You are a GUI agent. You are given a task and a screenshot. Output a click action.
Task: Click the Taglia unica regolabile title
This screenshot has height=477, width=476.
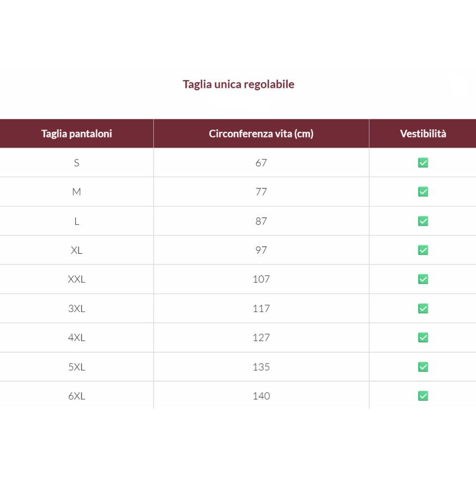[x=239, y=84]
